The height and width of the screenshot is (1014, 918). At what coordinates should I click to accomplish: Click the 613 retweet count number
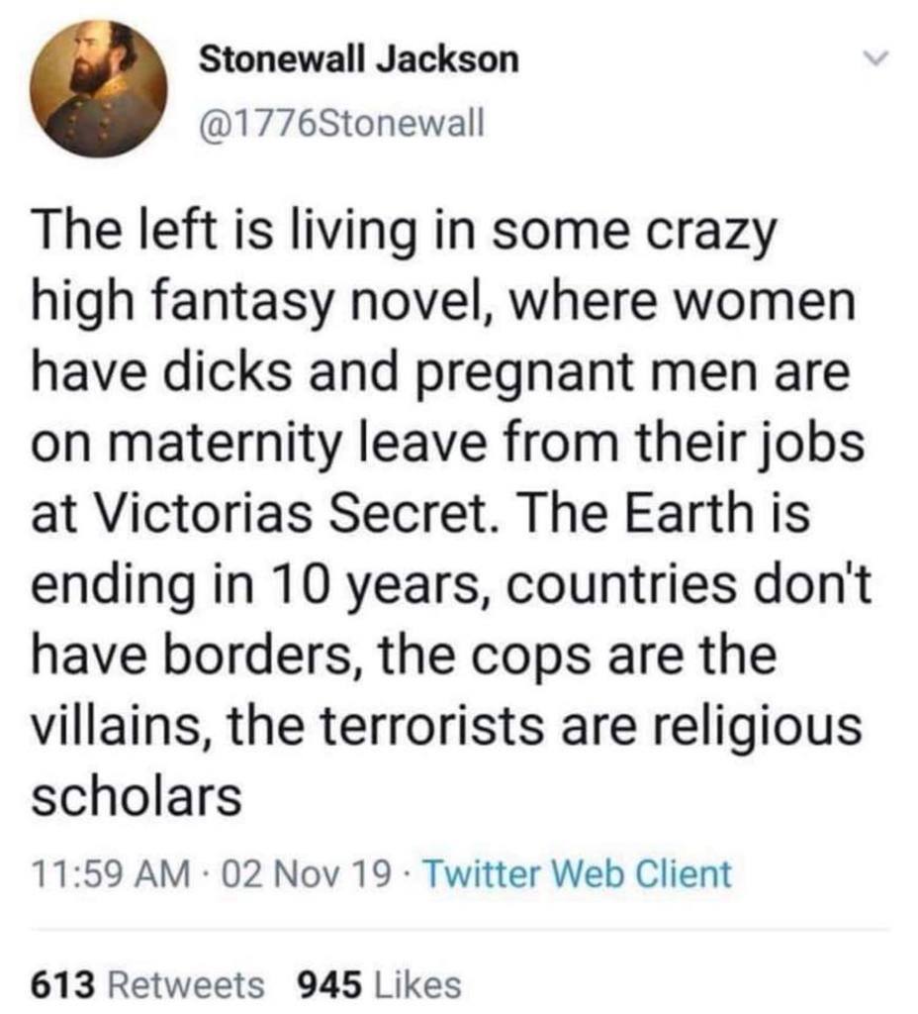pos(64,985)
